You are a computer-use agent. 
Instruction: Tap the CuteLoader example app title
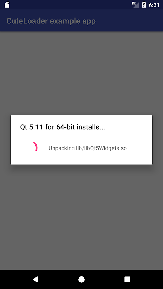click(x=51, y=21)
